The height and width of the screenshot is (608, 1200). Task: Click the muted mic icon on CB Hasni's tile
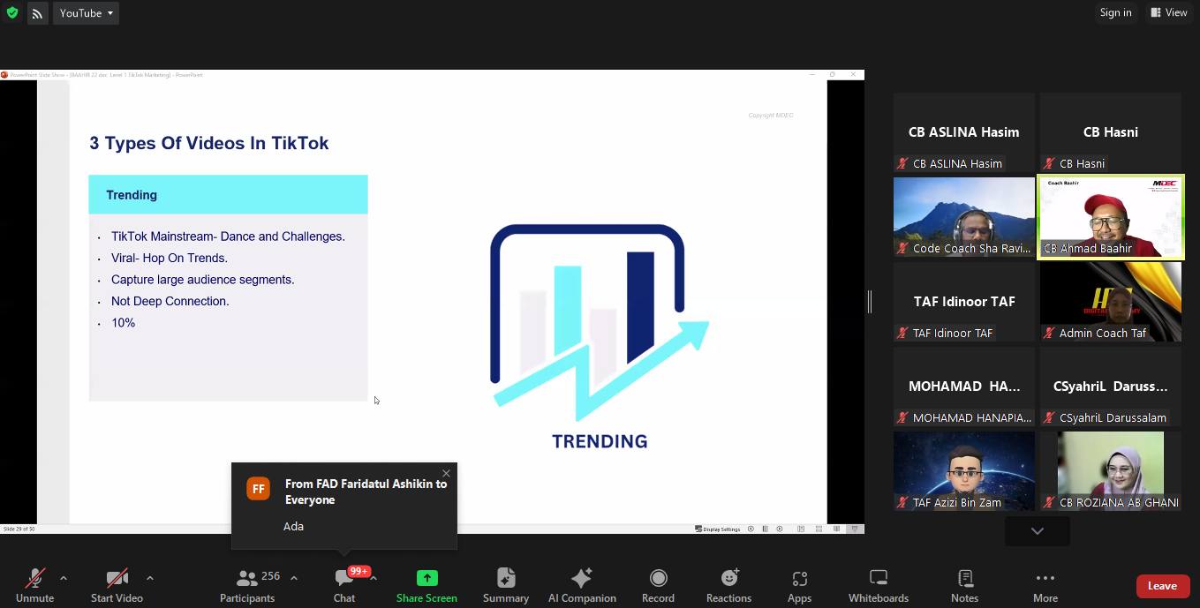pos(1049,163)
